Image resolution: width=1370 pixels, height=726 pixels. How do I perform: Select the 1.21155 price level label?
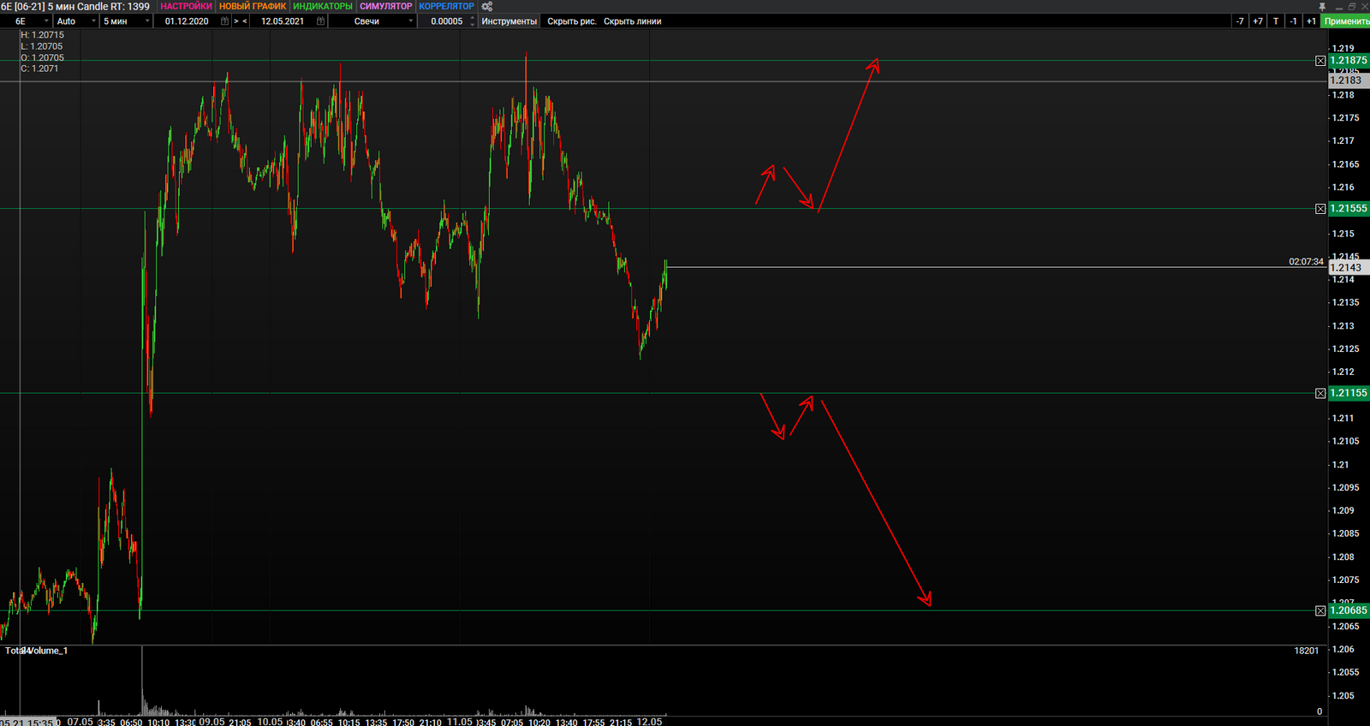[x=1349, y=393]
